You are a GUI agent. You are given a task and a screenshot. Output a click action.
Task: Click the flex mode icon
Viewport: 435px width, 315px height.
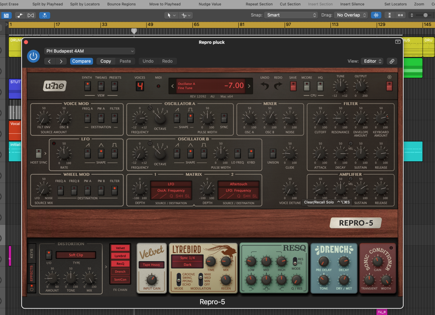31,16
